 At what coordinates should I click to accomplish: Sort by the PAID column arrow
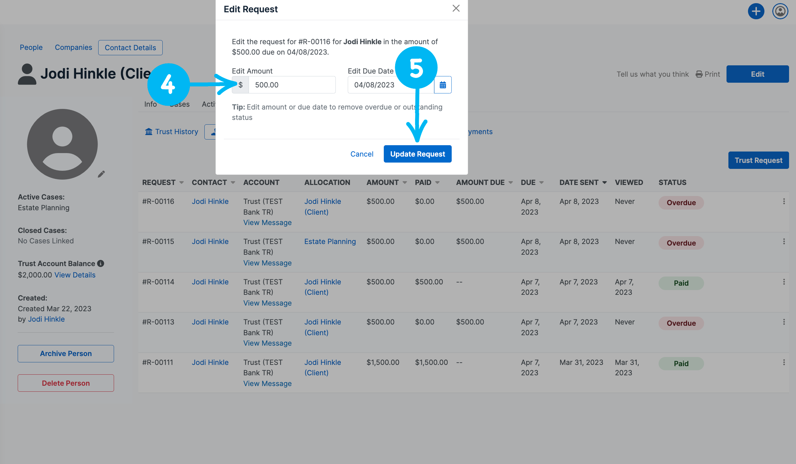tap(437, 183)
